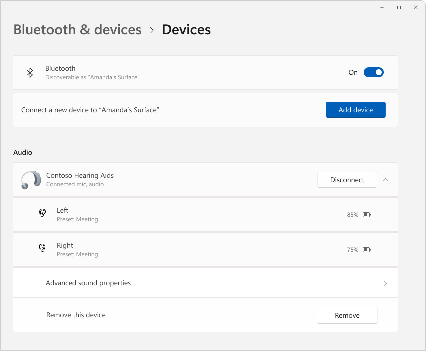Viewport: 426px width, 351px height.
Task: Select the Left hearing aid ear icon
Action: pos(42,213)
